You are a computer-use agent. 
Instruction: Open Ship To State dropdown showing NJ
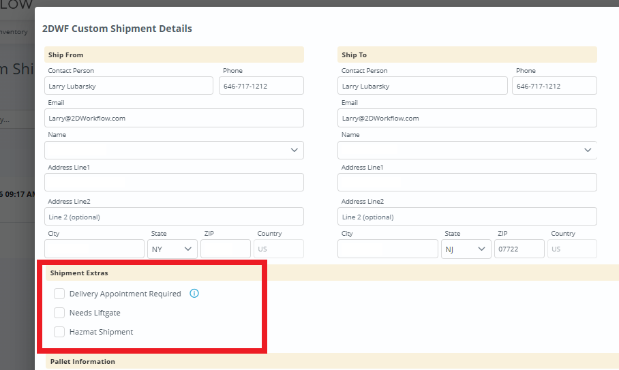coord(466,249)
